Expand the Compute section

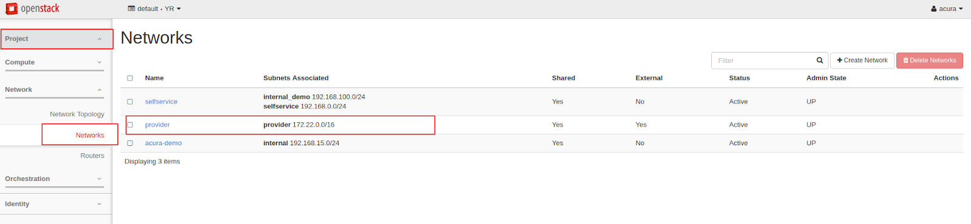point(53,62)
